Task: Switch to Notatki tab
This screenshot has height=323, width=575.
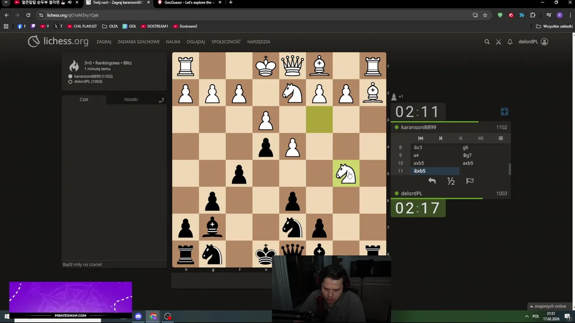Action: (x=131, y=99)
